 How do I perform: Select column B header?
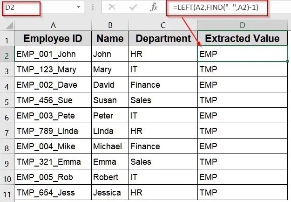point(110,25)
